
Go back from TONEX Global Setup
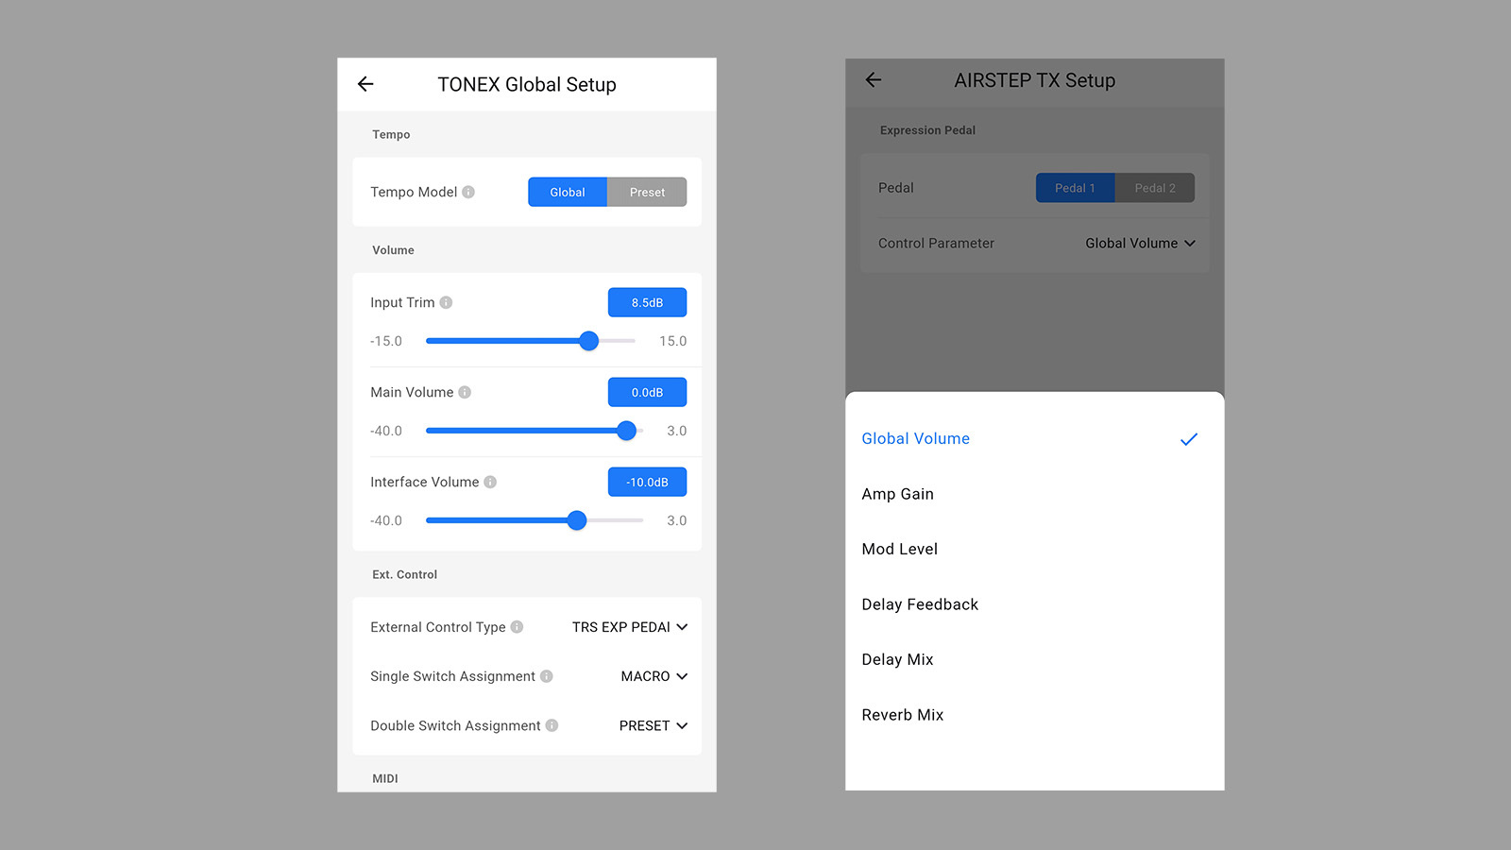pos(365,84)
